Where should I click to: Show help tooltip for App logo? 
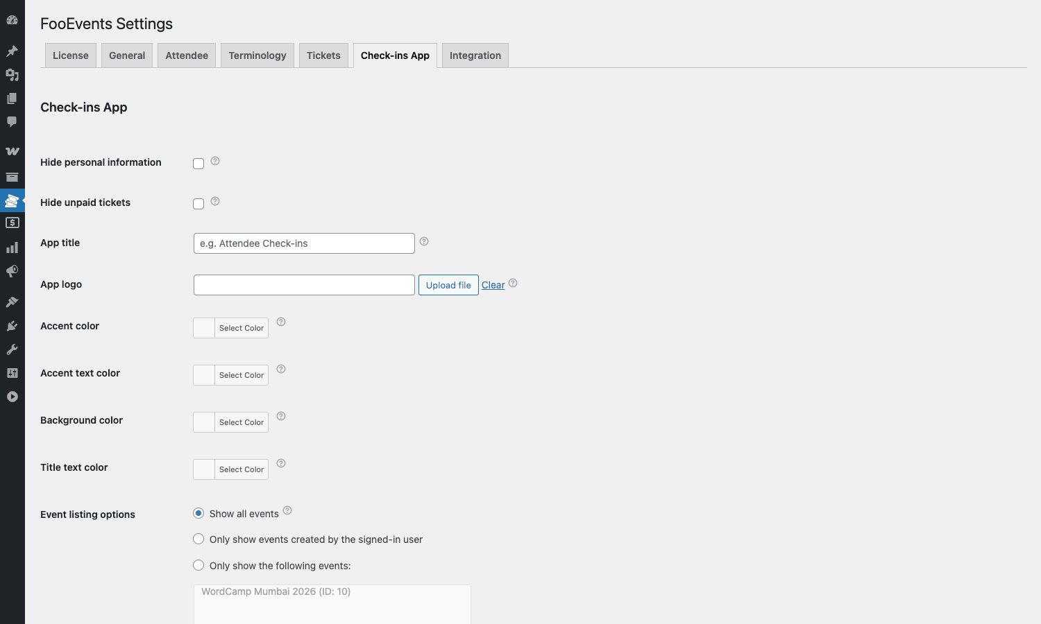pyautogui.click(x=513, y=283)
